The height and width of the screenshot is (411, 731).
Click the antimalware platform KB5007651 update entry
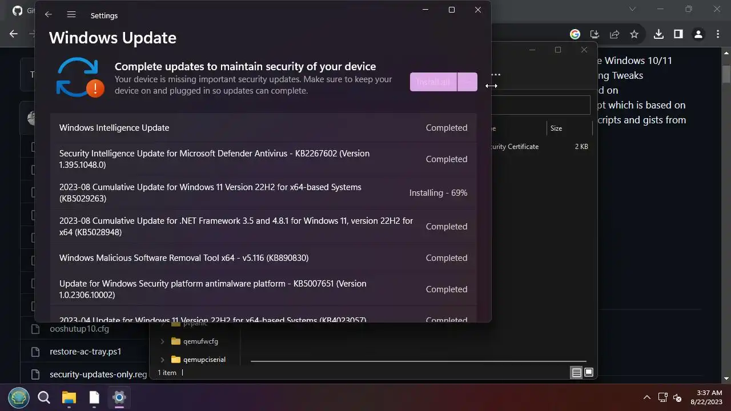(263, 289)
